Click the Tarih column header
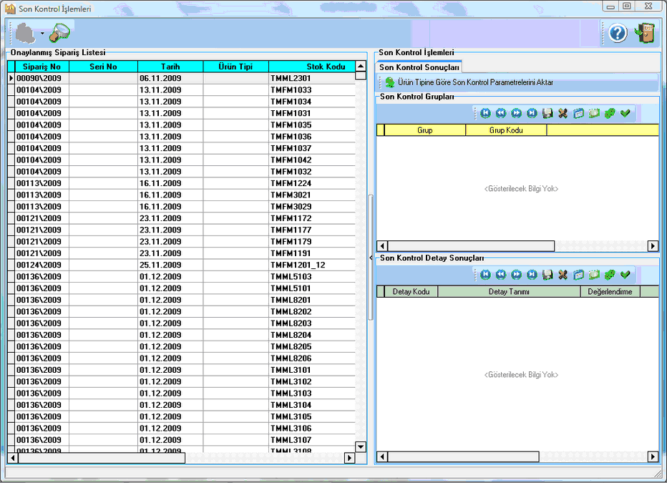This screenshot has height=483, width=667. click(x=170, y=67)
